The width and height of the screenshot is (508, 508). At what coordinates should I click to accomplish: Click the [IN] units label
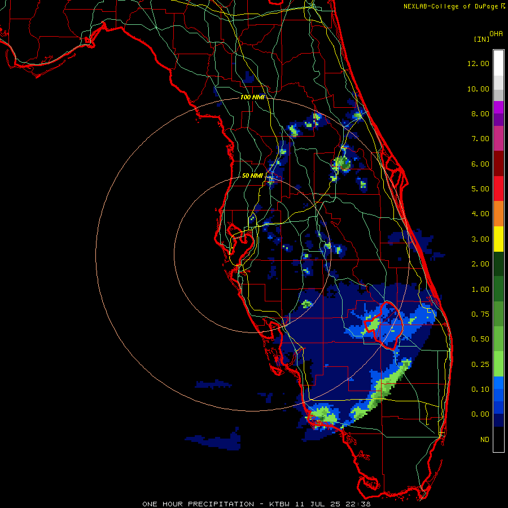[481, 39]
